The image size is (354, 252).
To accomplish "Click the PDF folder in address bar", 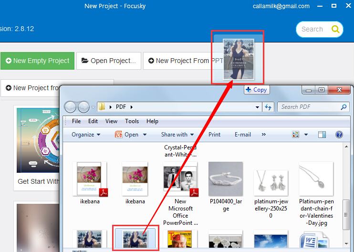I will 121,107.
